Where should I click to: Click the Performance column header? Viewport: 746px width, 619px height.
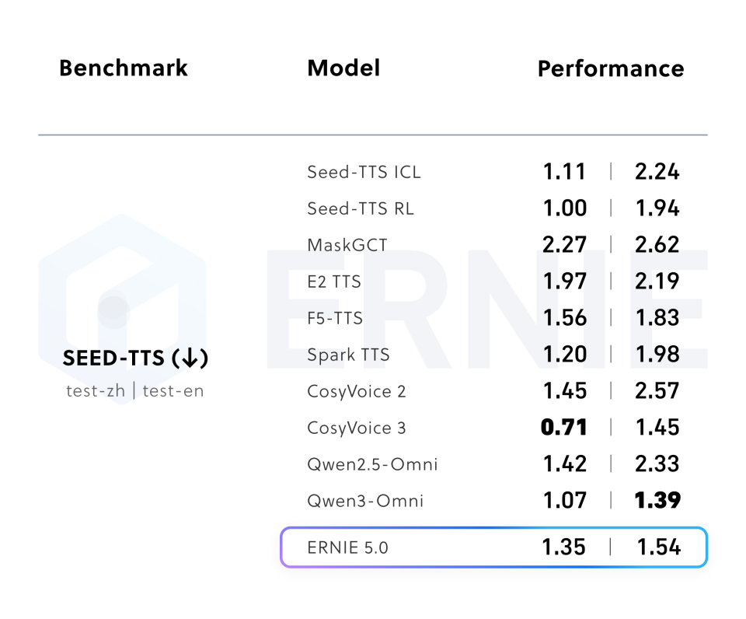pos(611,69)
